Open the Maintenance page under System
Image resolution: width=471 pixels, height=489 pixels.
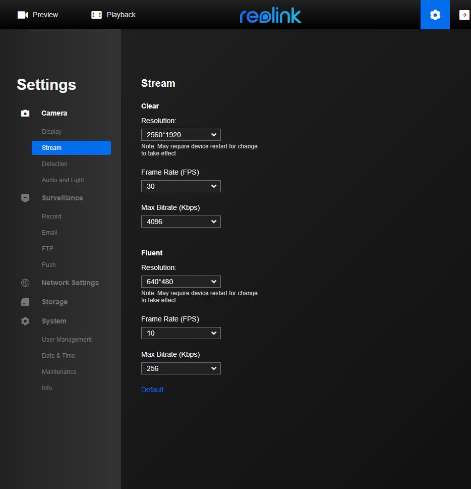pyautogui.click(x=59, y=372)
